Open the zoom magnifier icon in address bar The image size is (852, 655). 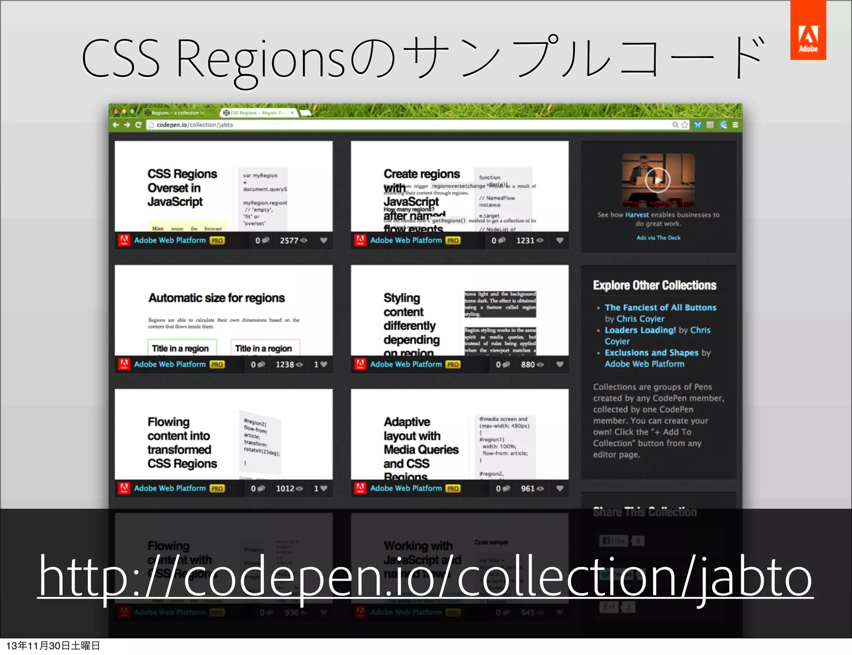click(676, 125)
